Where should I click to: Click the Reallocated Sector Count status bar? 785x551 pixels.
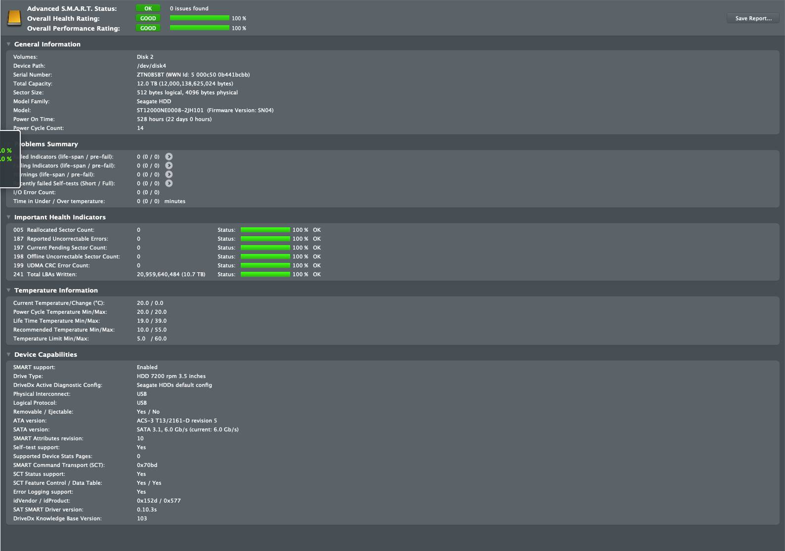click(265, 230)
